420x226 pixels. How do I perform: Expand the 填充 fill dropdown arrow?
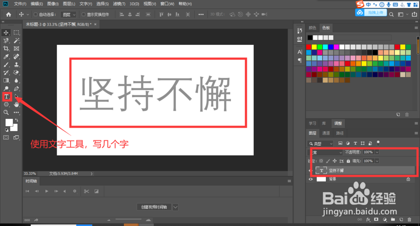(377, 161)
